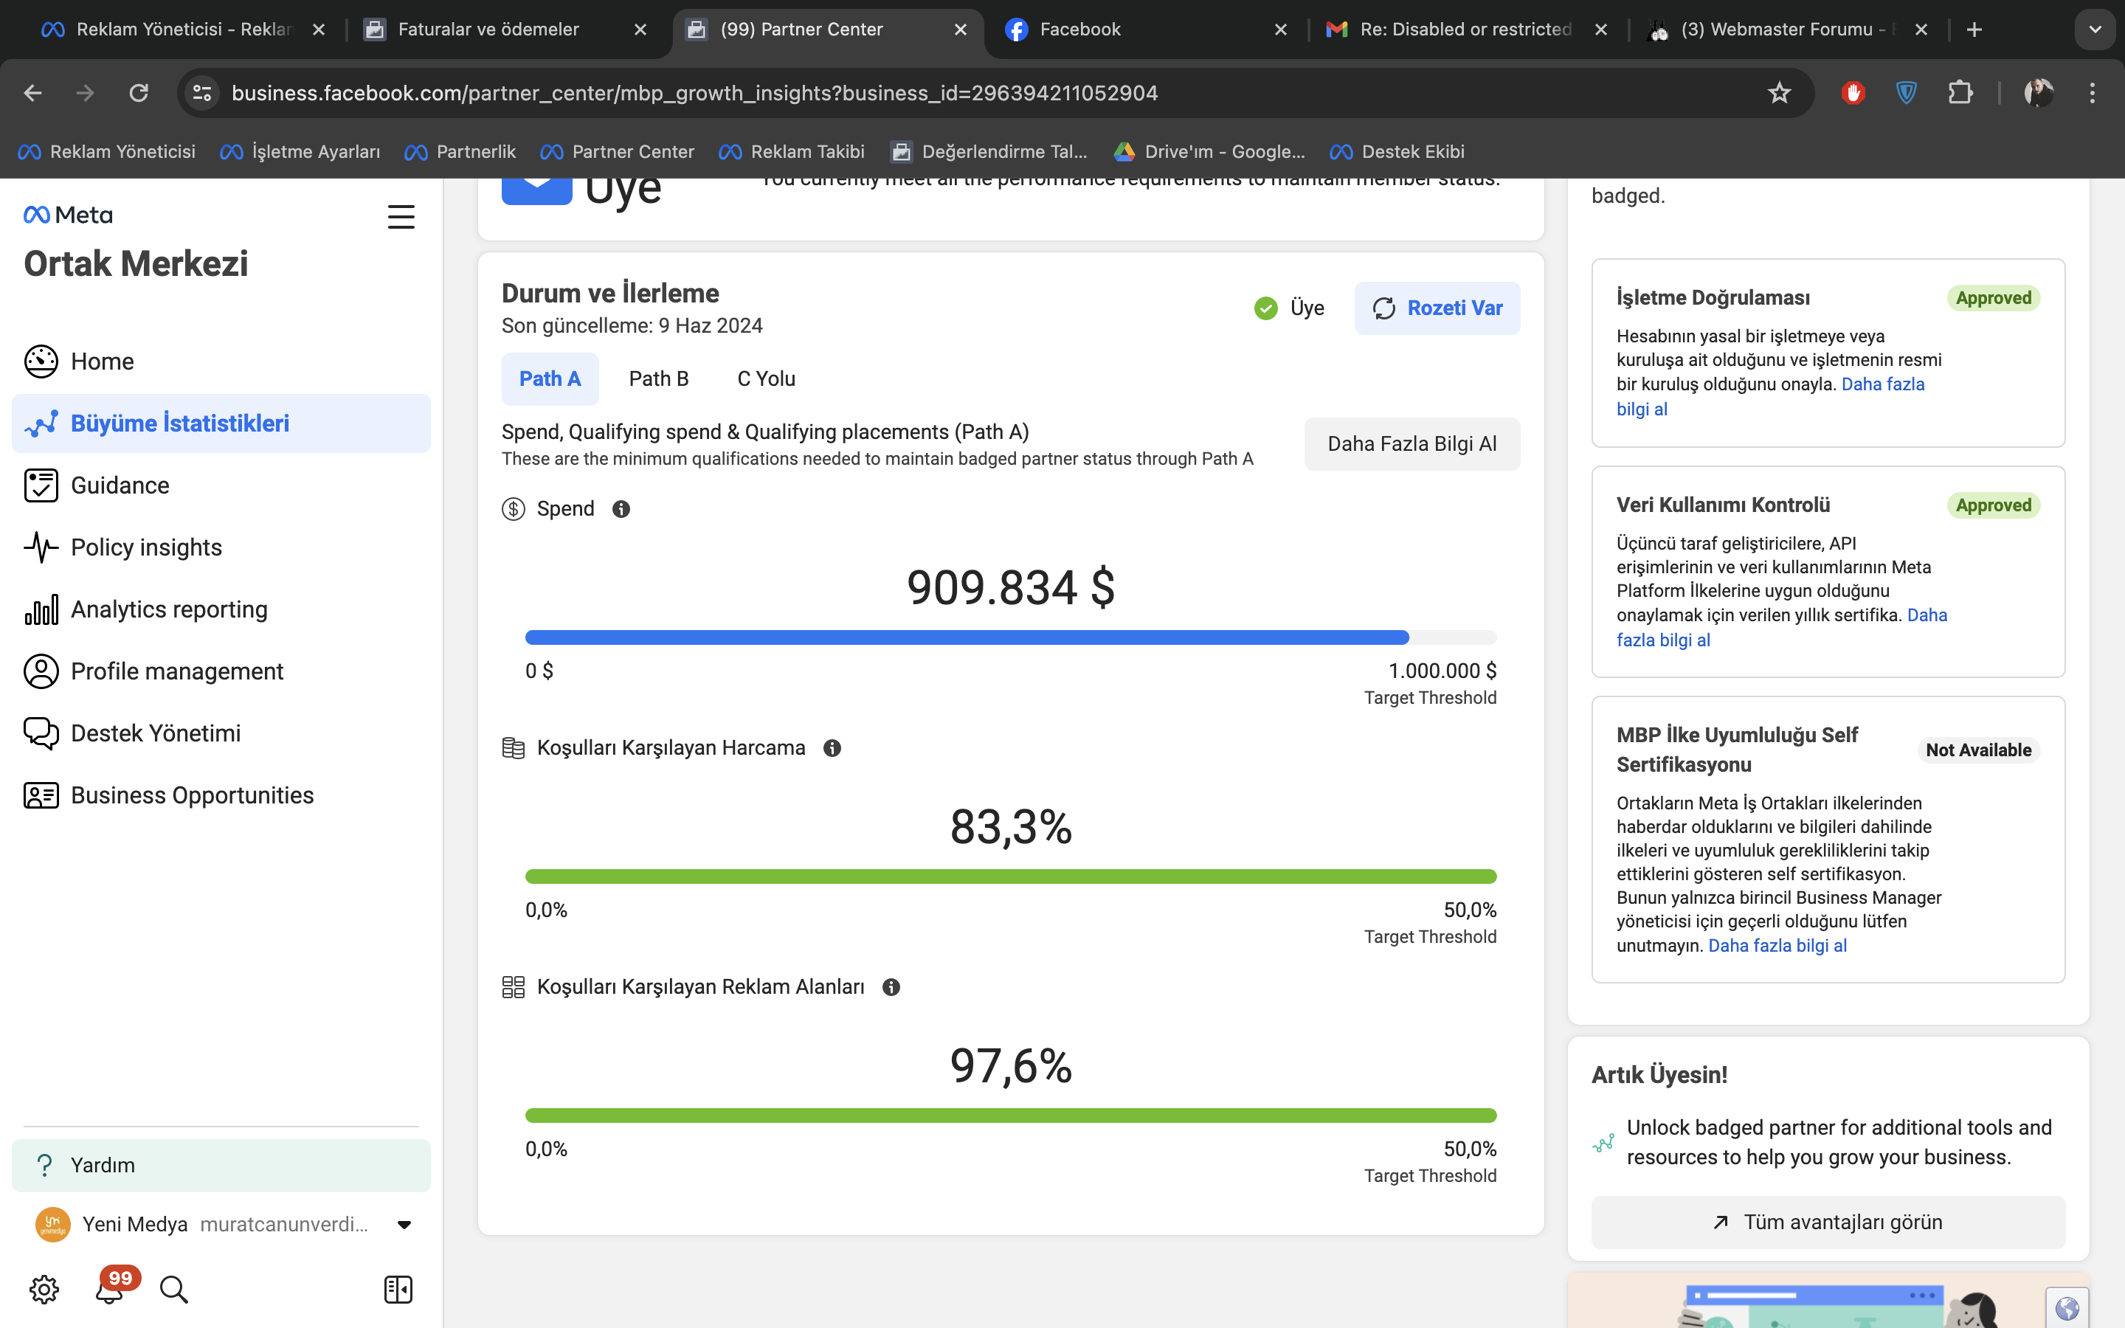
Task: Click Daha Fazla Bilgi Al button
Action: click(1412, 443)
